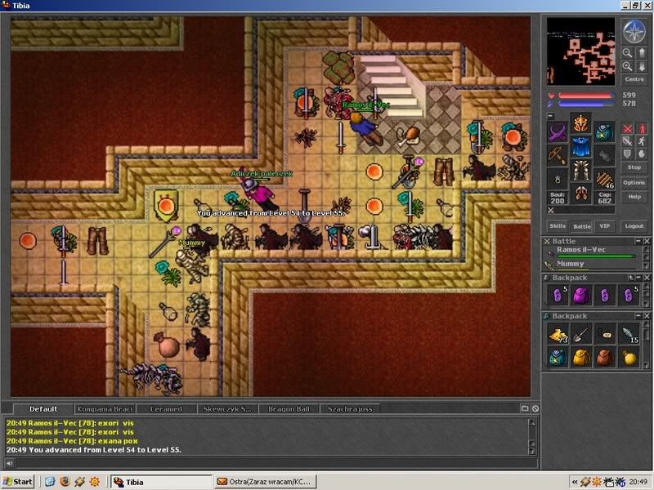Image resolution: width=654 pixels, height=490 pixels.
Task: Zoom in the minimap
Action: click(627, 66)
